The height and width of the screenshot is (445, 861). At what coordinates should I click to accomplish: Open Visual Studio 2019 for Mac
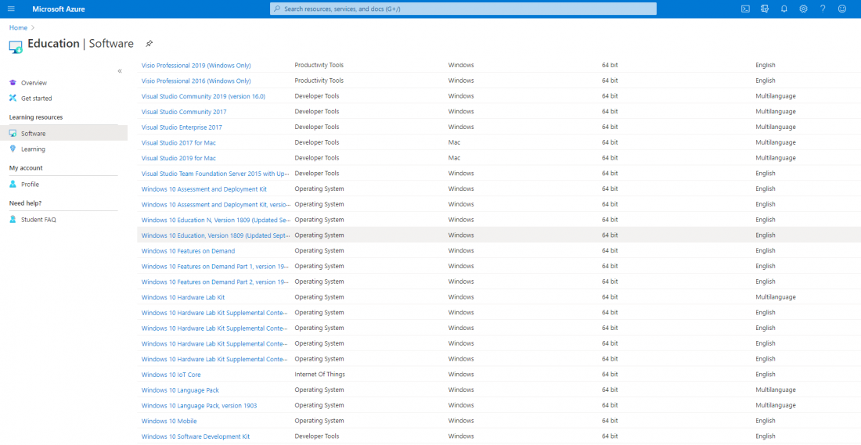(178, 158)
